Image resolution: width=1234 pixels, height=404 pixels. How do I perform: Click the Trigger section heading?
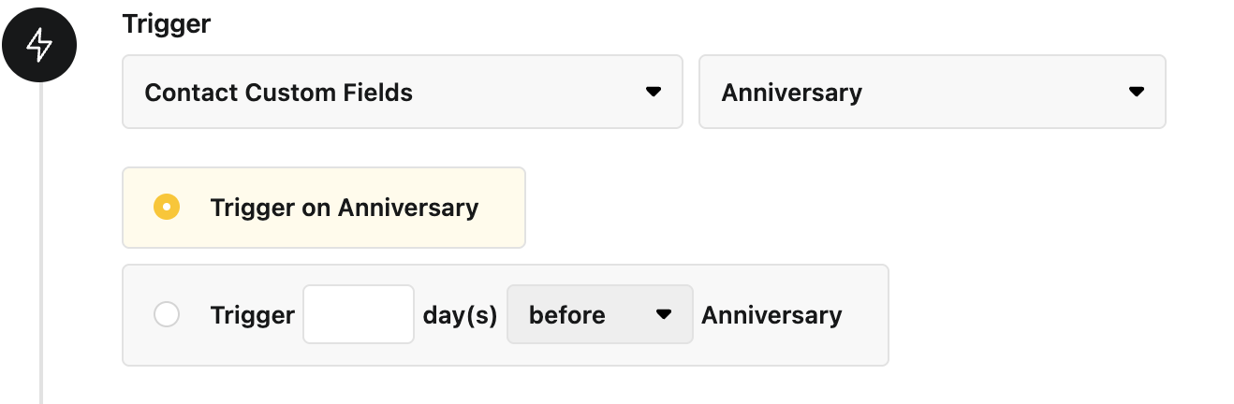pos(167,23)
